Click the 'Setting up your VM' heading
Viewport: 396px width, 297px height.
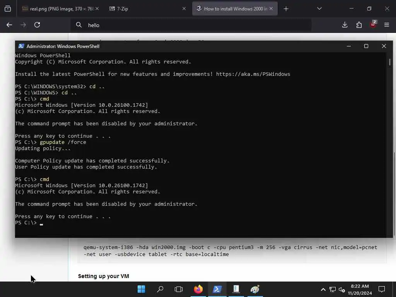[x=104, y=276]
